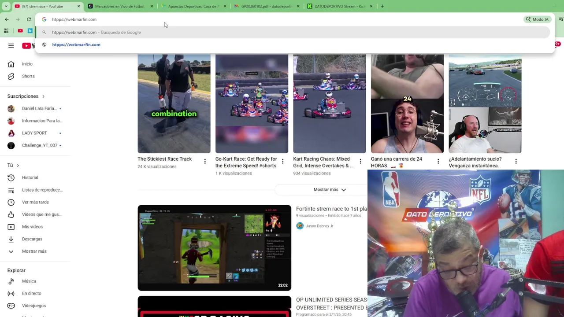The image size is (564, 317).
Task: Expand sidebar Mostrar más chevron
Action: (11, 251)
